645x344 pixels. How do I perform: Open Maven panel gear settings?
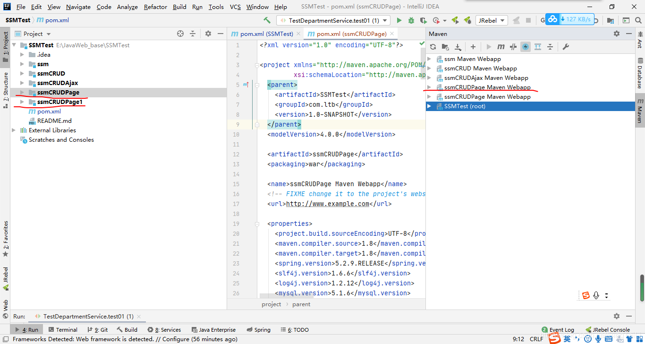click(x=617, y=34)
